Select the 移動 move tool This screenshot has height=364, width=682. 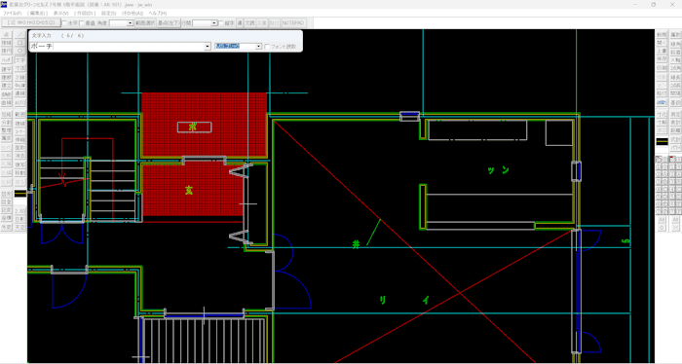[x=20, y=172]
